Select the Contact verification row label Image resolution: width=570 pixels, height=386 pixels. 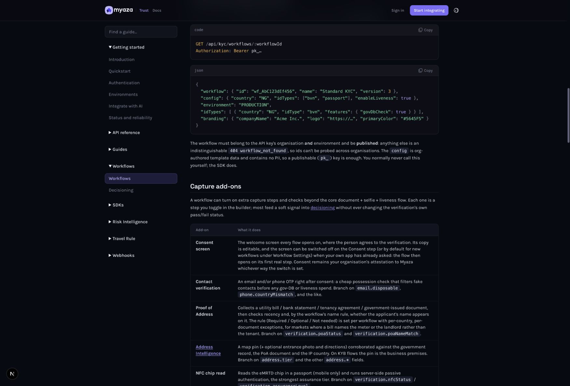coord(208,285)
